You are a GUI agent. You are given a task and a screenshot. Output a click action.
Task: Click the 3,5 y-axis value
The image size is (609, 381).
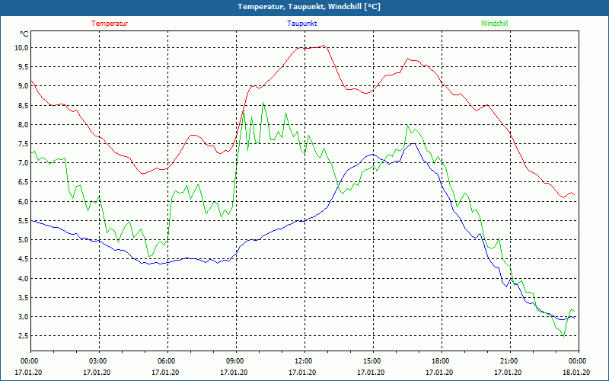(24, 297)
